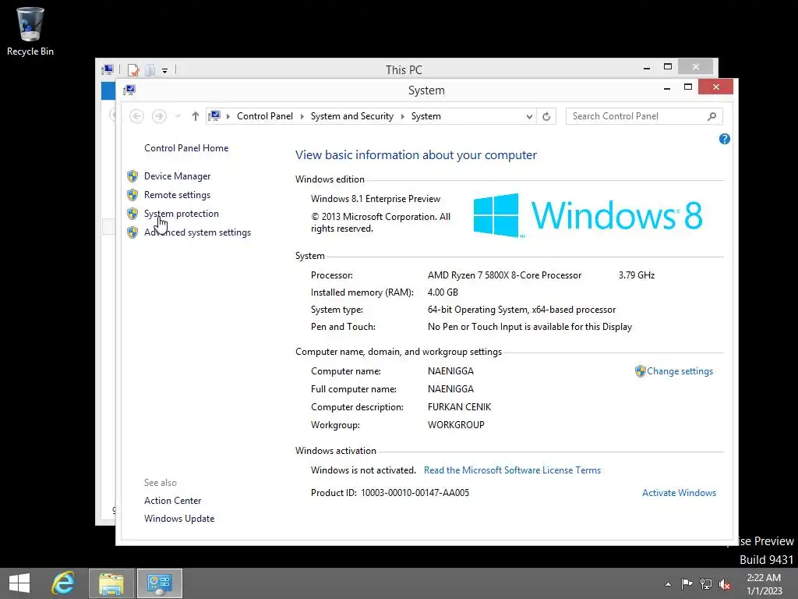Click the System window title icon
Viewport: 798px width, 599px height.
click(x=129, y=90)
